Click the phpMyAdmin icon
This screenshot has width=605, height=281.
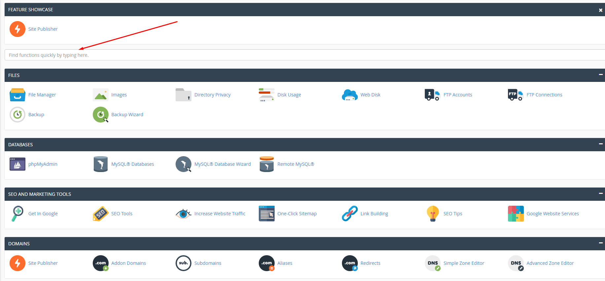[x=17, y=164]
